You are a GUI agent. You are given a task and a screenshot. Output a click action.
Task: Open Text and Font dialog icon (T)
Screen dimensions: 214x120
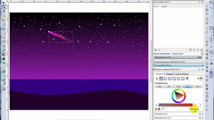tap(207, 89)
